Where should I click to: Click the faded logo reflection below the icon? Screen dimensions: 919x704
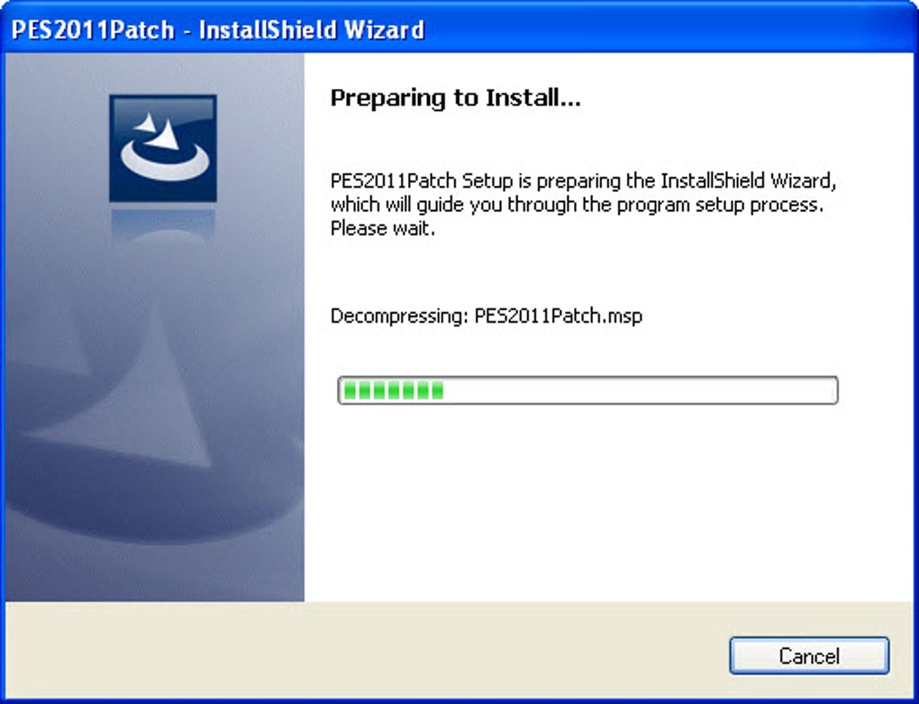(x=163, y=225)
